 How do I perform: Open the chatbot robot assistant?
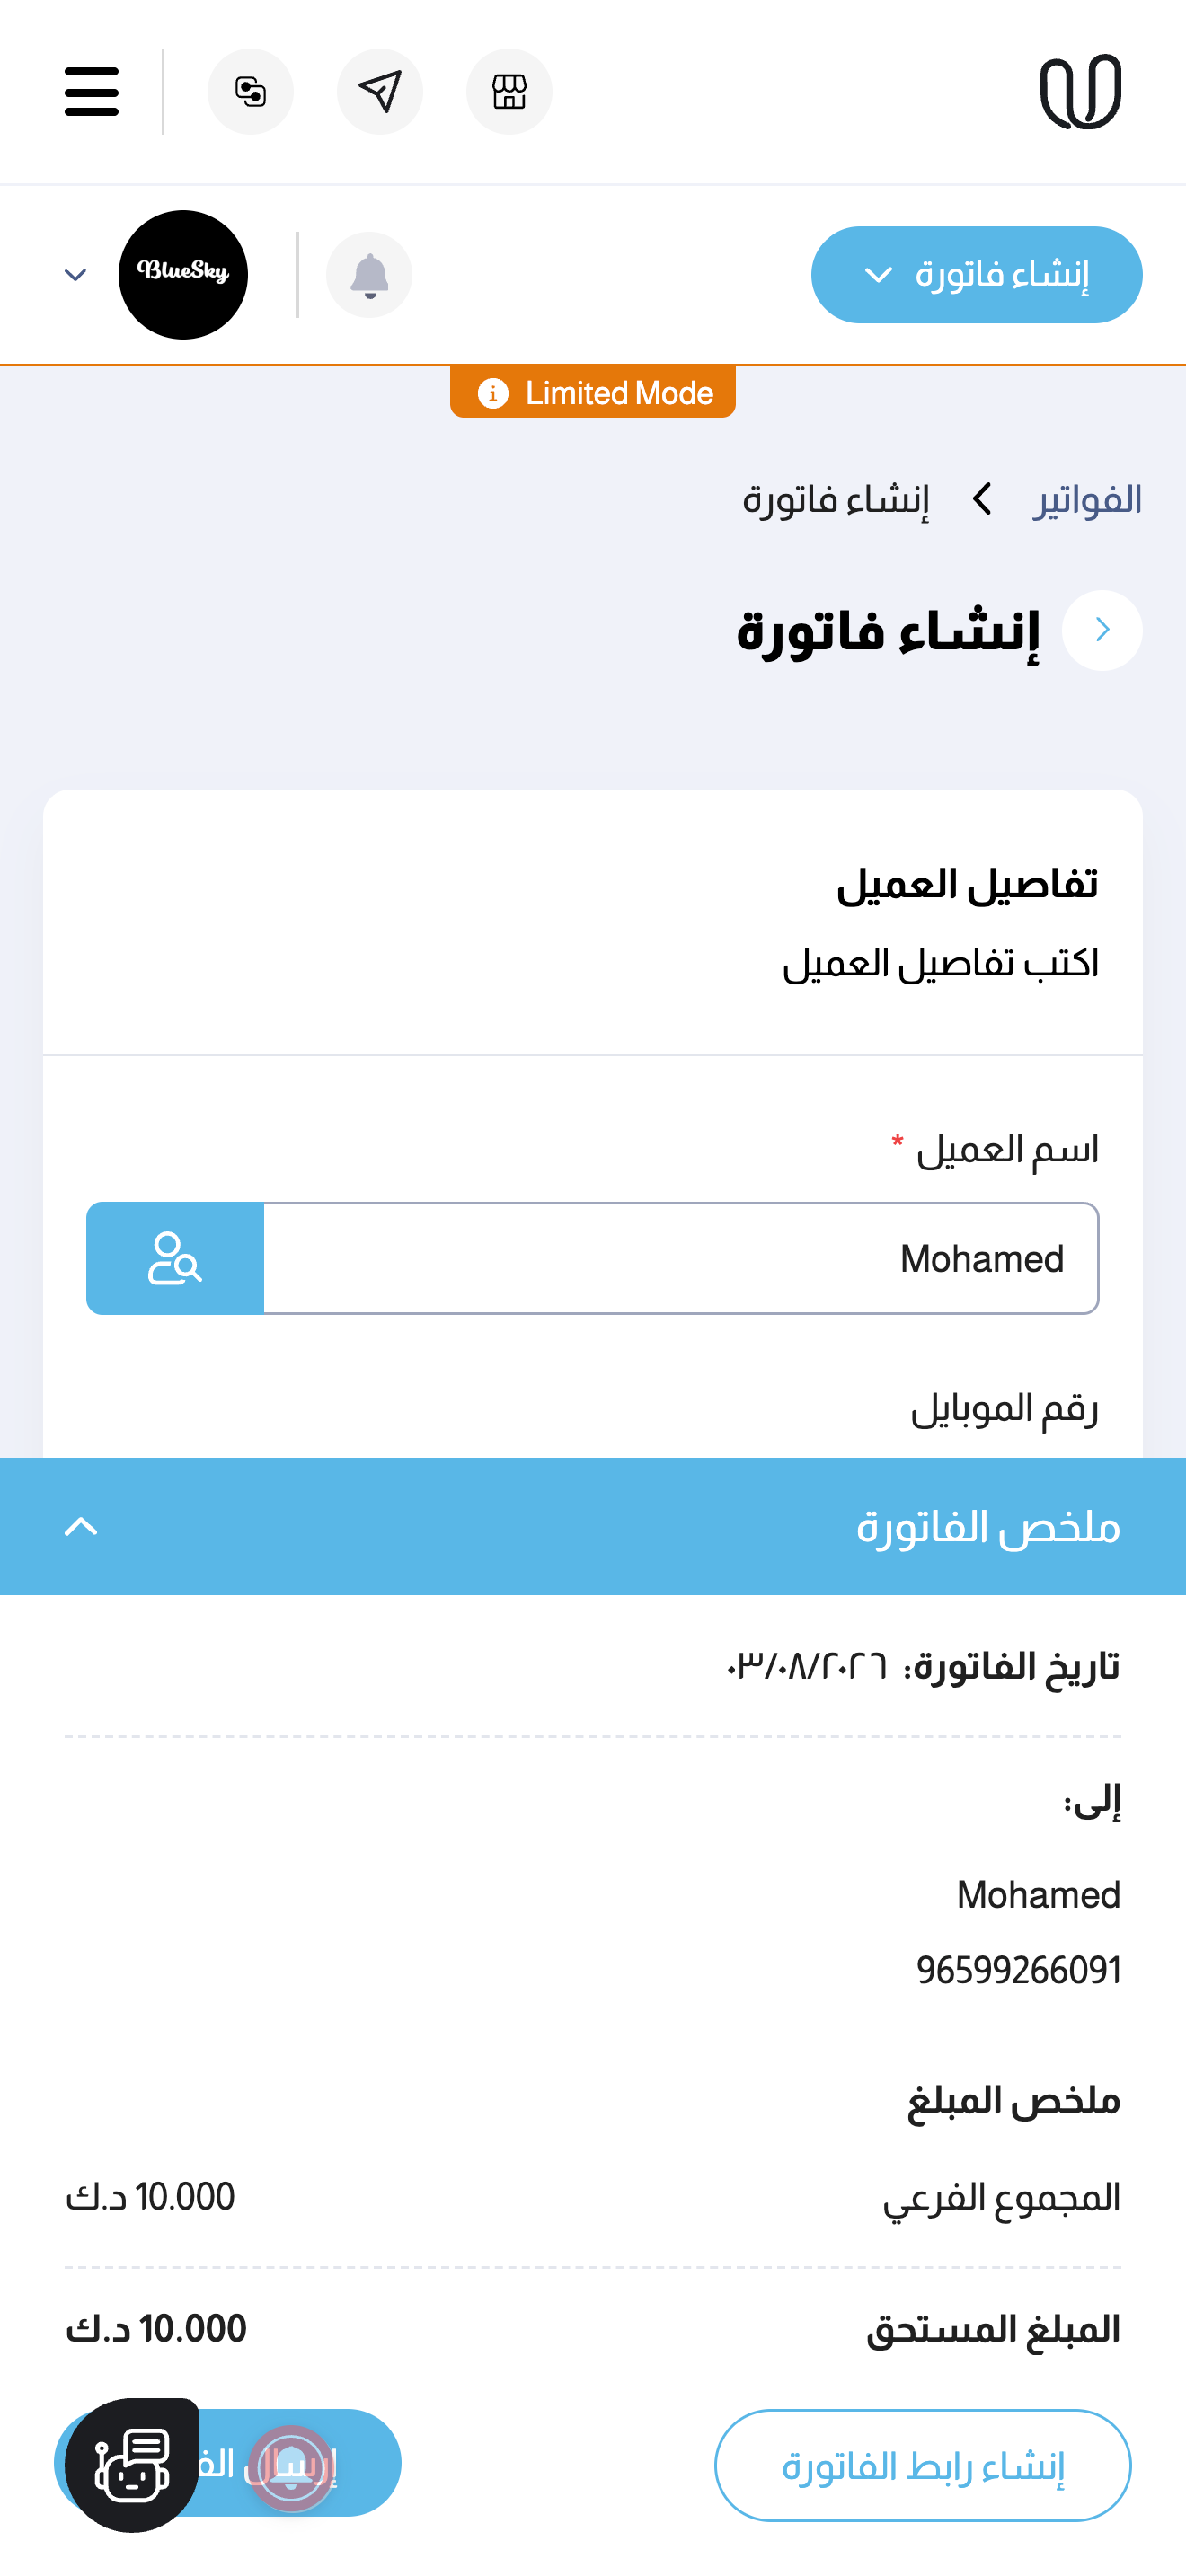pos(131,2465)
